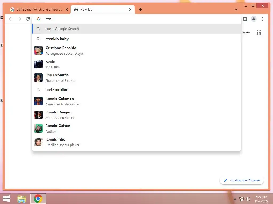Click Ronnie Coleman's thumbnail photo
The height and width of the screenshot is (204, 273).
[38, 101]
